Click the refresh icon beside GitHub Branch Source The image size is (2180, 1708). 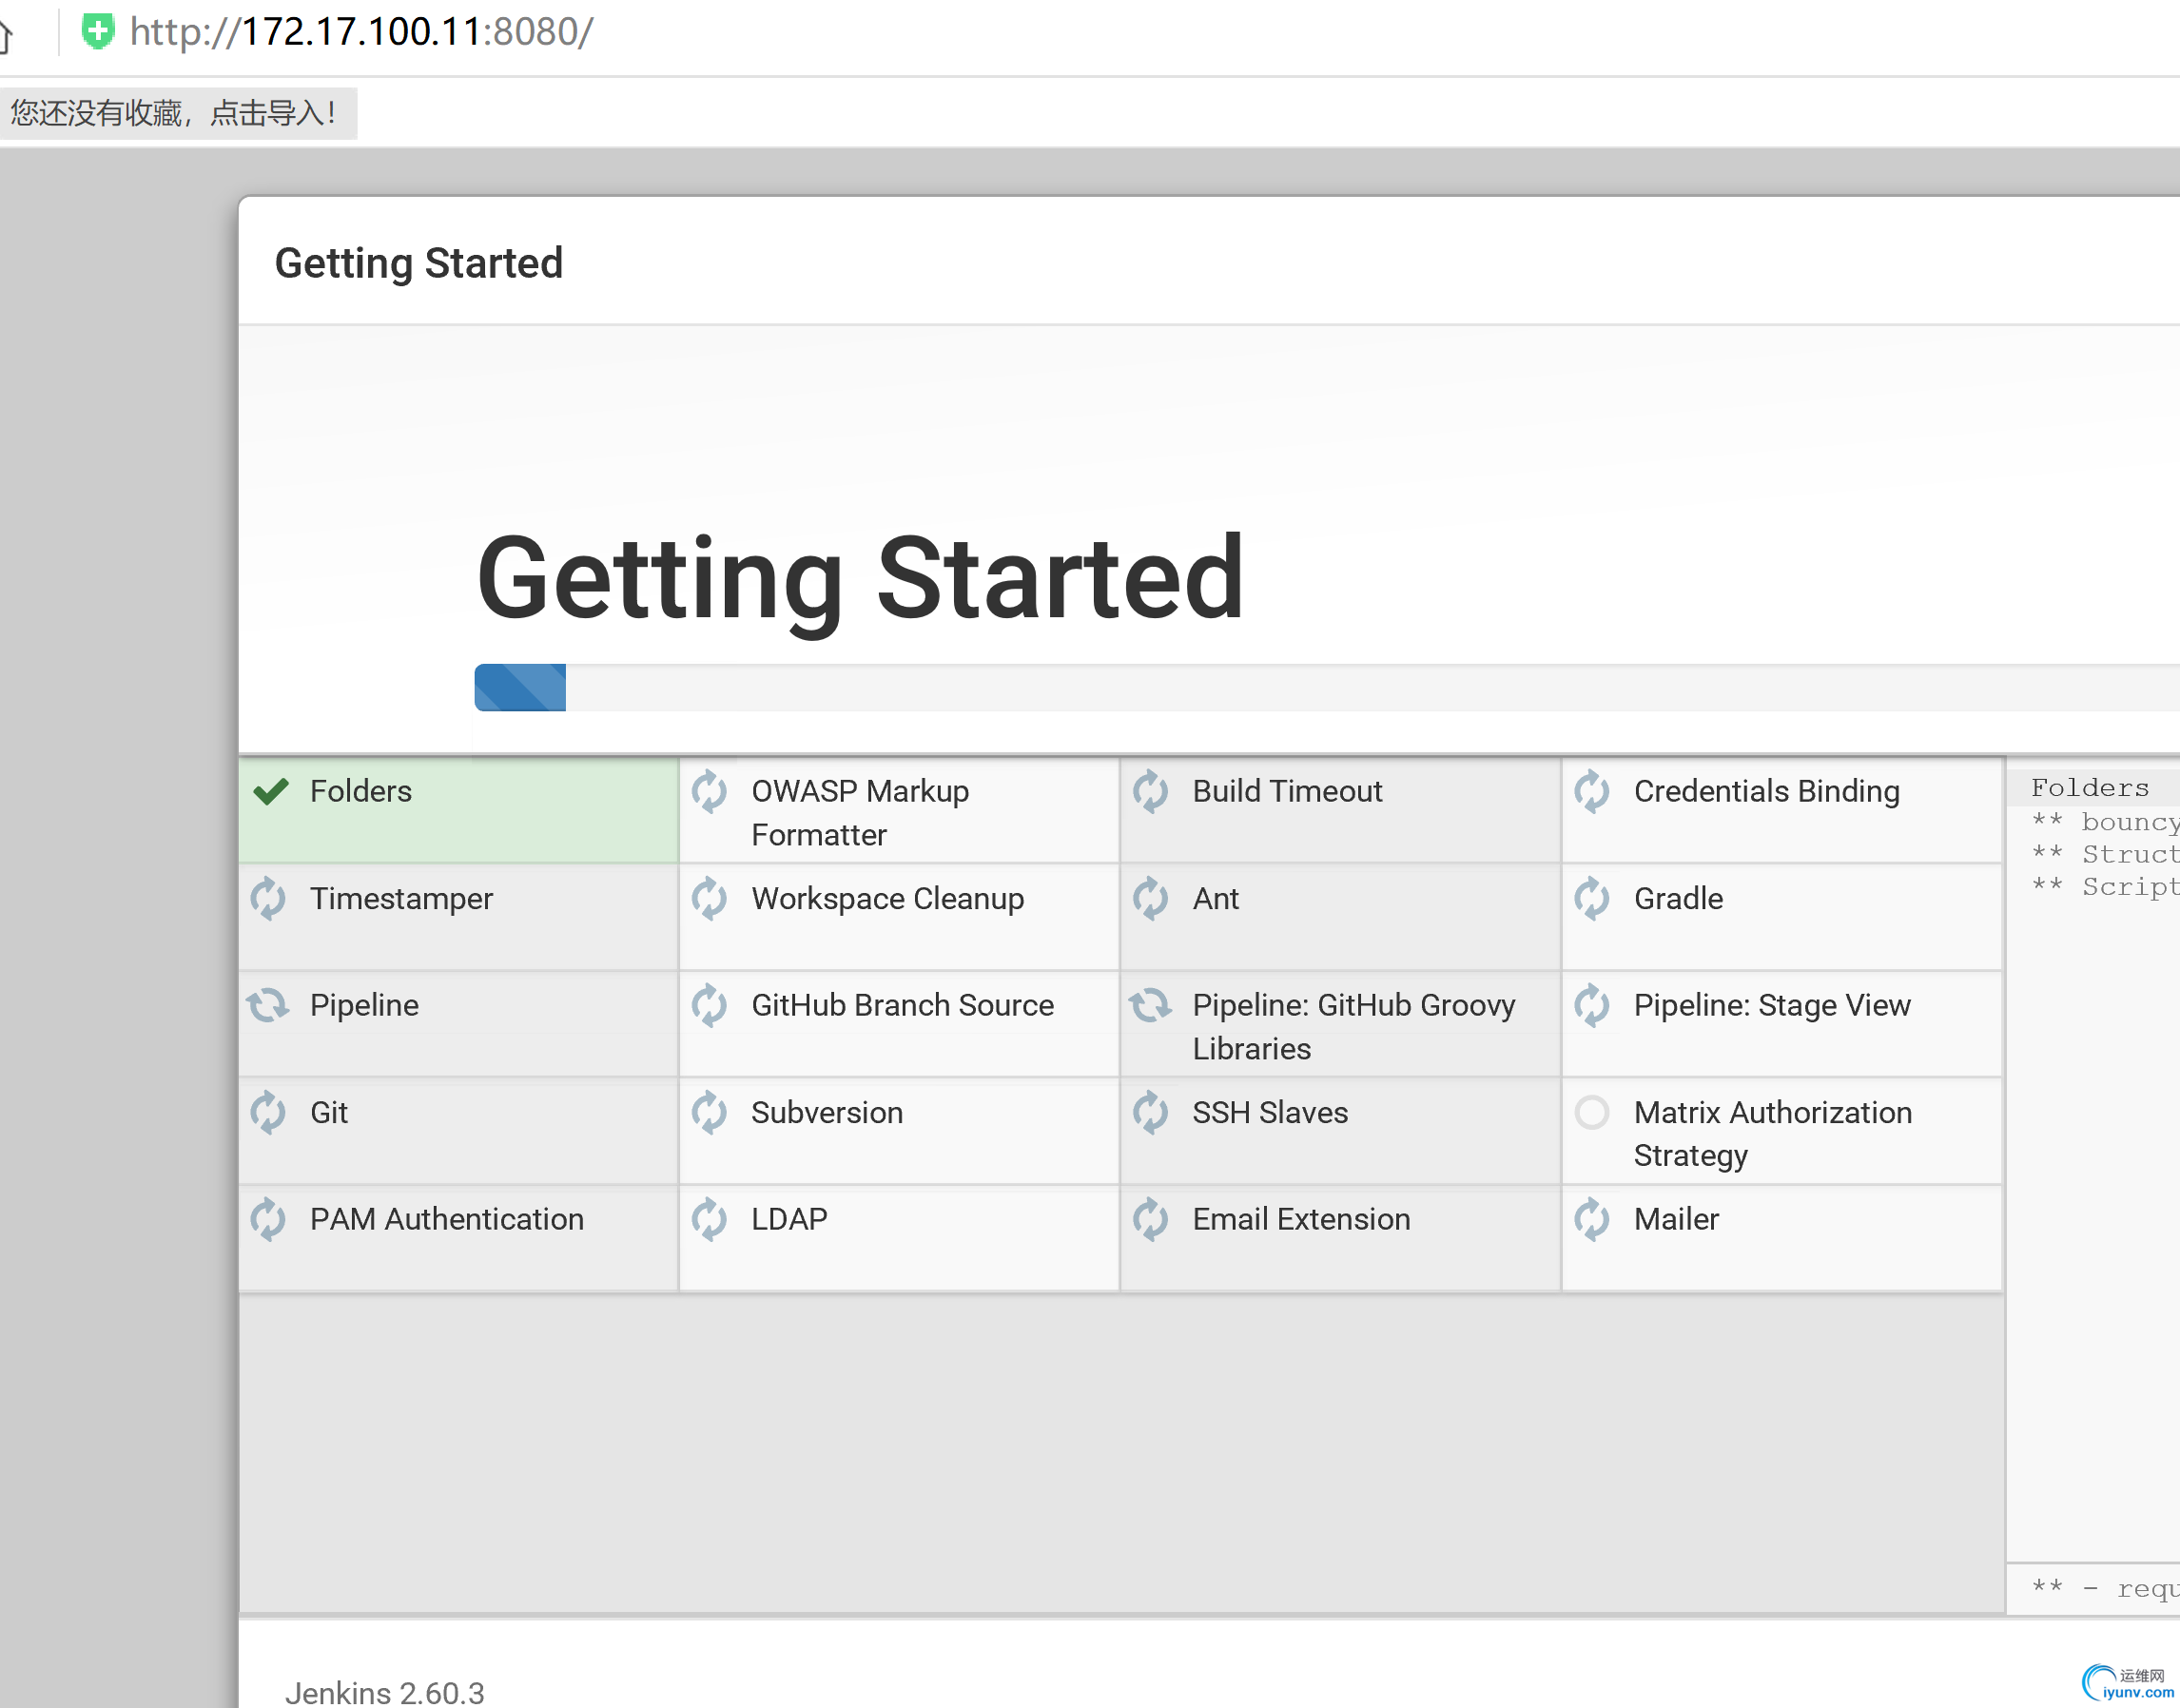pos(709,1005)
